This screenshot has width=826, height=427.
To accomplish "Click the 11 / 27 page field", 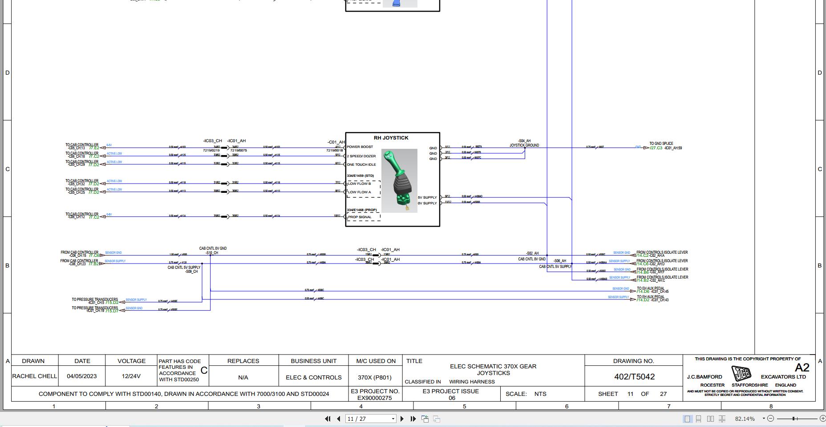I will pyautogui.click(x=368, y=419).
